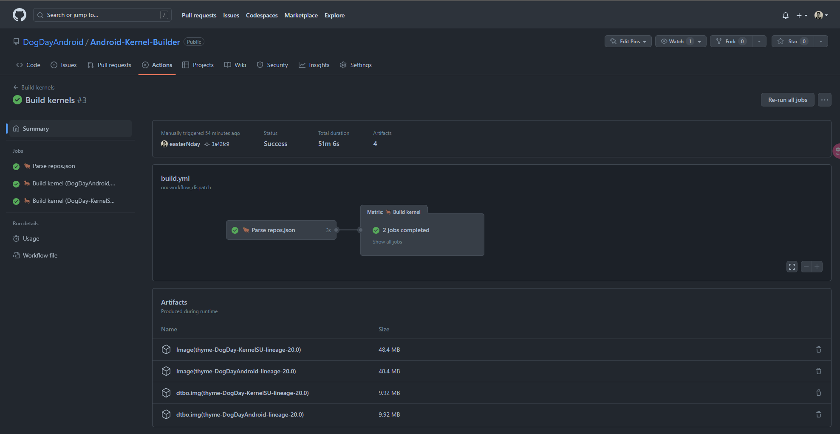The image size is (840, 434).
Task: Click build.yml workflow title
Action: [175, 178]
